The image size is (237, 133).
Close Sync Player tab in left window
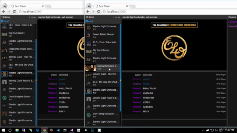pos(43,6)
